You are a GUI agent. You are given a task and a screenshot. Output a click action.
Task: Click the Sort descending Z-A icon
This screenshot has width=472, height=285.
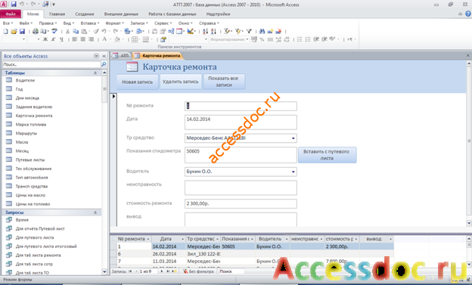[213, 31]
